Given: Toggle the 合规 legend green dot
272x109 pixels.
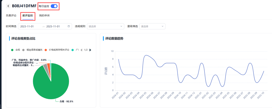Looking at the screenshot, I should pos(12,50).
